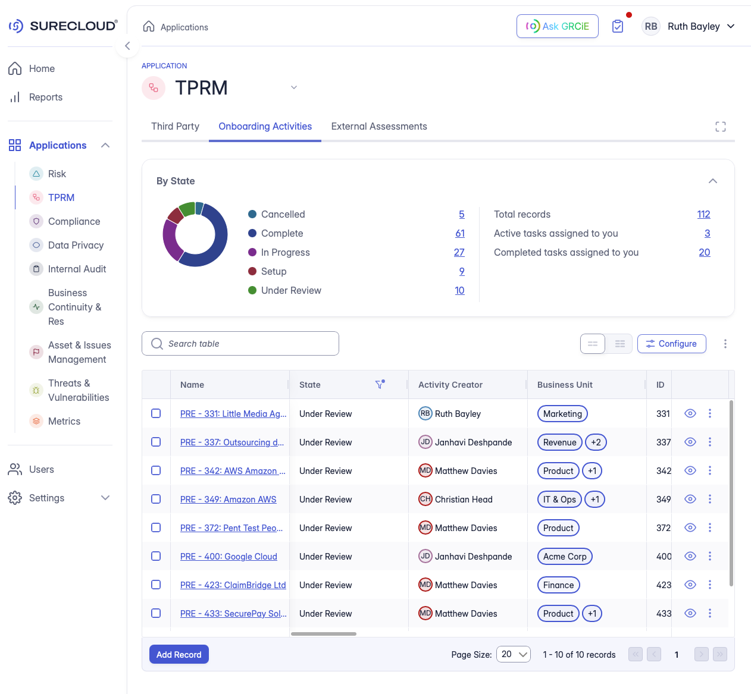Screen dimensions: 751x694
Task: Tick checkbox for PRE - 400: Google Cloud
Action: 156,556
